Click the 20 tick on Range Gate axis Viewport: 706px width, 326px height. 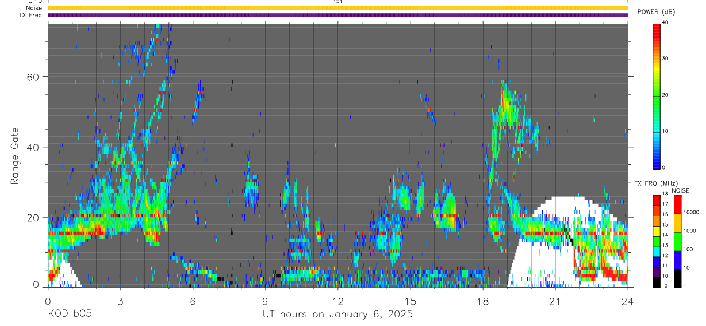(x=33, y=218)
